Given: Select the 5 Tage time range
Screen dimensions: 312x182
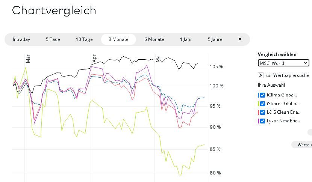Looking at the screenshot, I should (x=53, y=39).
